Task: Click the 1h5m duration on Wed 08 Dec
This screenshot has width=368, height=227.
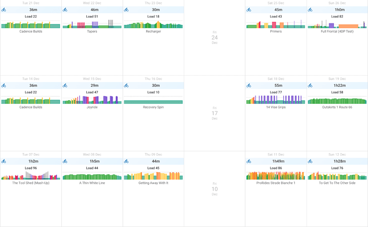Action: click(x=94, y=161)
